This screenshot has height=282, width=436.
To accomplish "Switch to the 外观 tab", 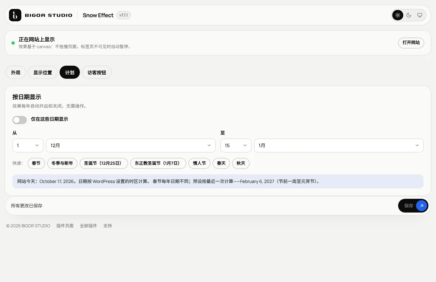I will (16, 73).
